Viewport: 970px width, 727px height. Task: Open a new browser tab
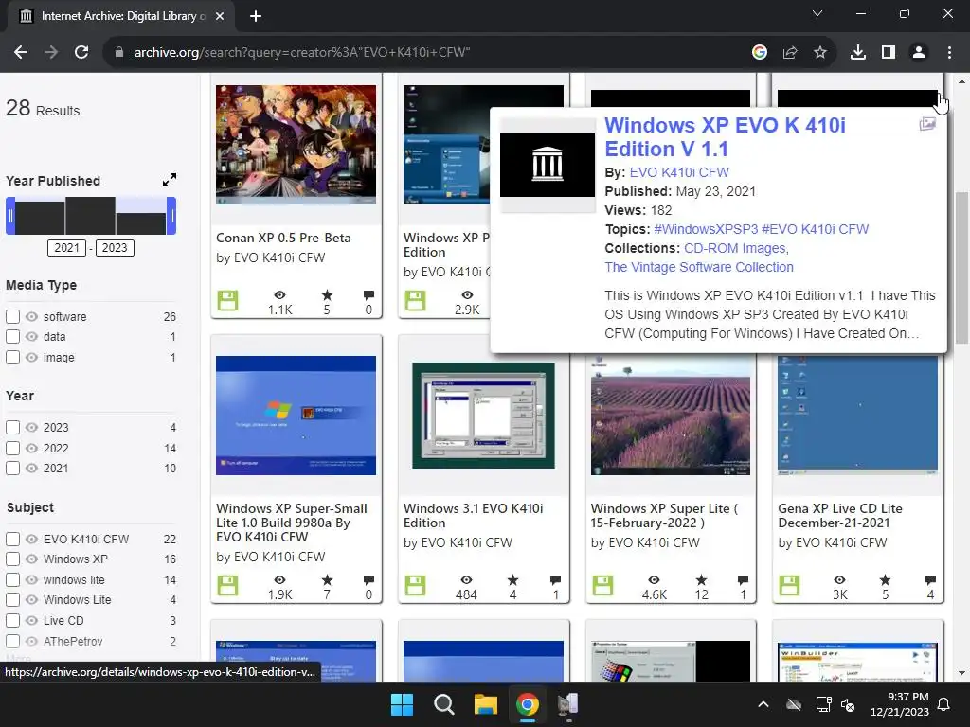click(256, 16)
